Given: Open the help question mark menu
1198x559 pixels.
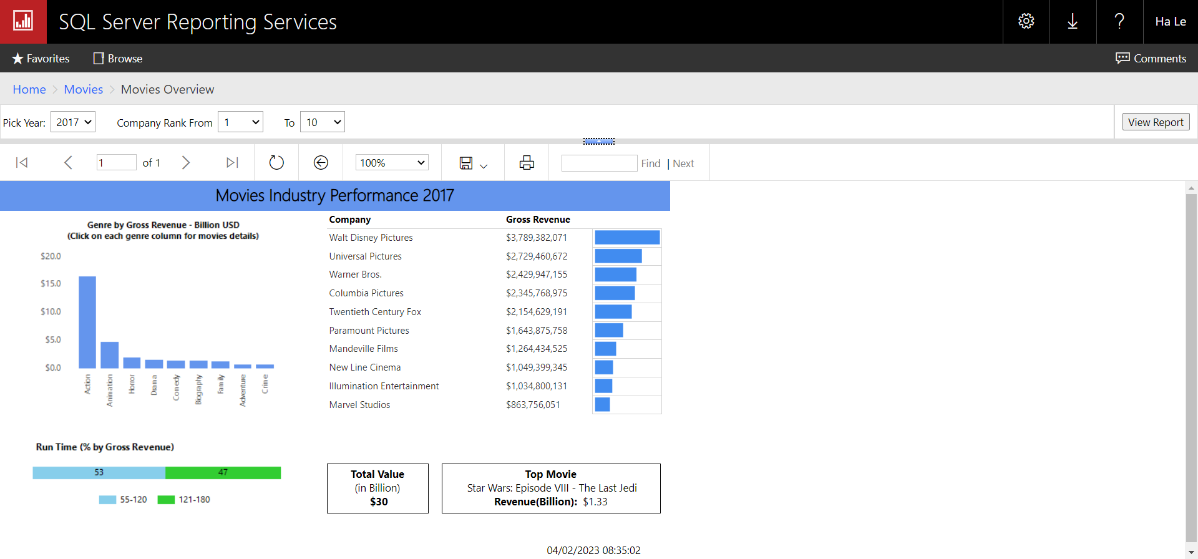Looking at the screenshot, I should click(x=1119, y=21).
